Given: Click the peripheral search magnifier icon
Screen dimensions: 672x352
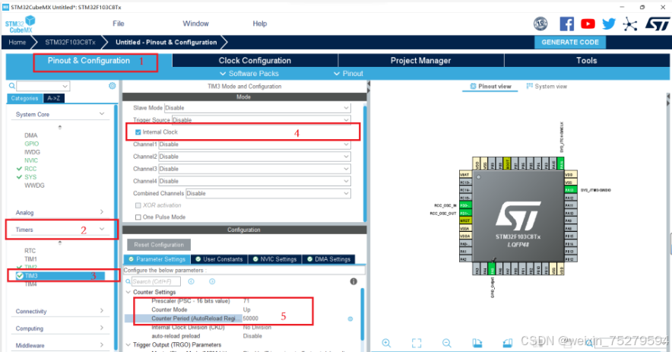Looking at the screenshot, I should [x=12, y=86].
